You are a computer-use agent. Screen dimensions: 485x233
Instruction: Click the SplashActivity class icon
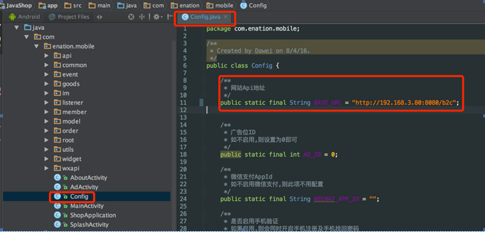tap(57, 224)
